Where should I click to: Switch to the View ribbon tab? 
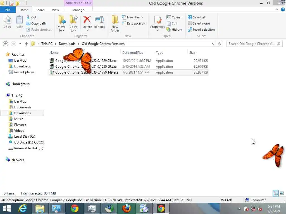point(55,10)
